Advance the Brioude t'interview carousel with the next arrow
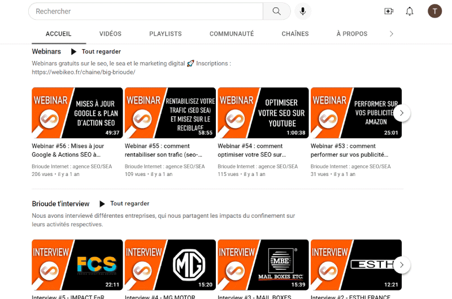 pyautogui.click(x=402, y=265)
